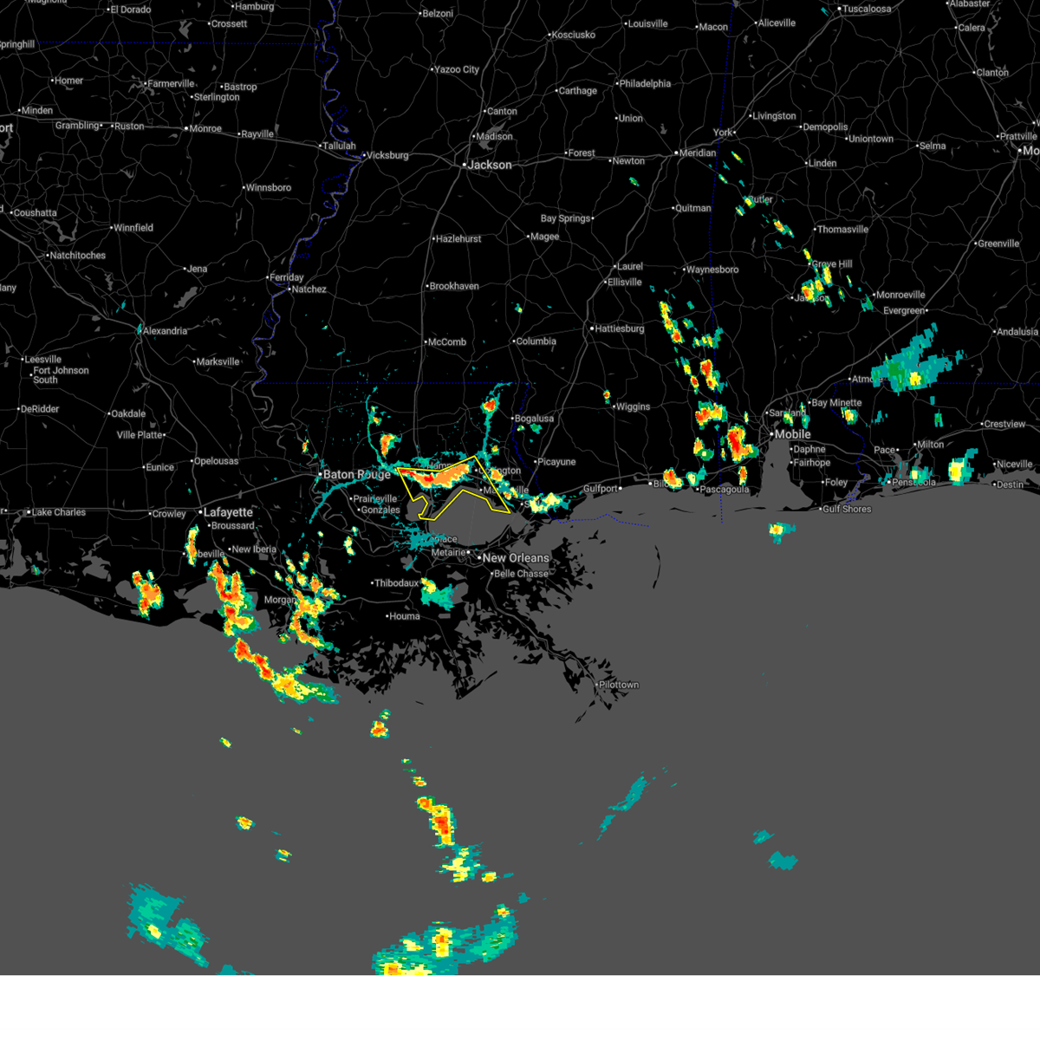The image size is (1040, 1040).
Task: Click the Gulf Shores label
Action: point(845,510)
